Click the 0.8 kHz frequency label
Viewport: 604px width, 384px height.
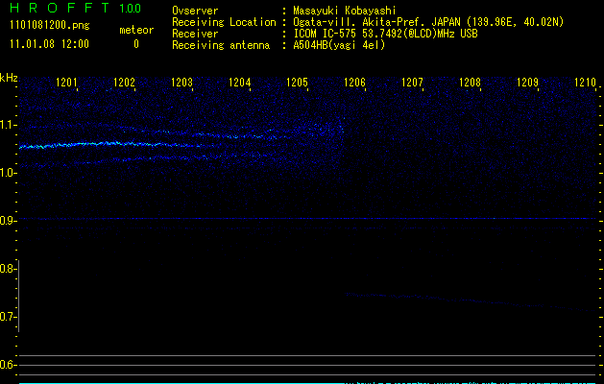coord(8,269)
